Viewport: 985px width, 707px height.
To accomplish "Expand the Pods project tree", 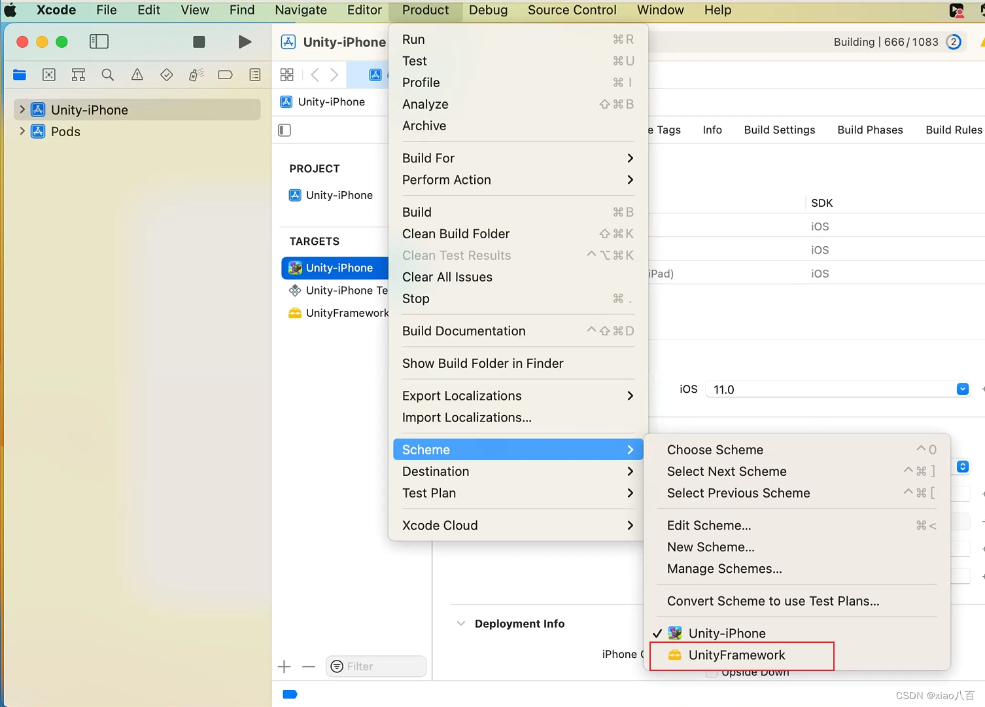I will tap(22, 131).
